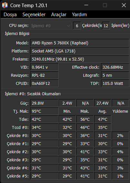Click the Tccd #0 average value 35°C
The height and width of the screenshot is (183, 130).
(x=103, y=127)
